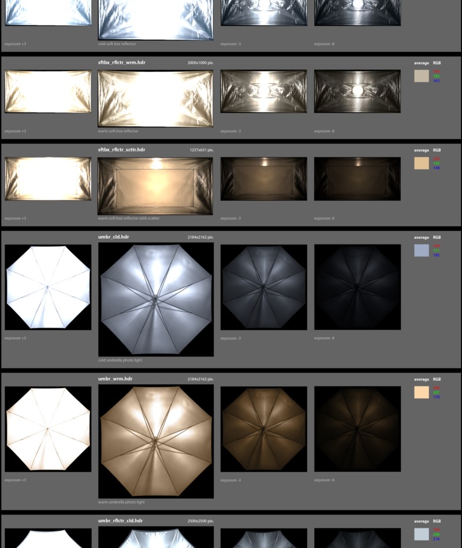Screen dimensions: 462x548
Task: Open the sftbx_rflctr_wrm exposure +3 thumbnail
Action: pos(48,91)
